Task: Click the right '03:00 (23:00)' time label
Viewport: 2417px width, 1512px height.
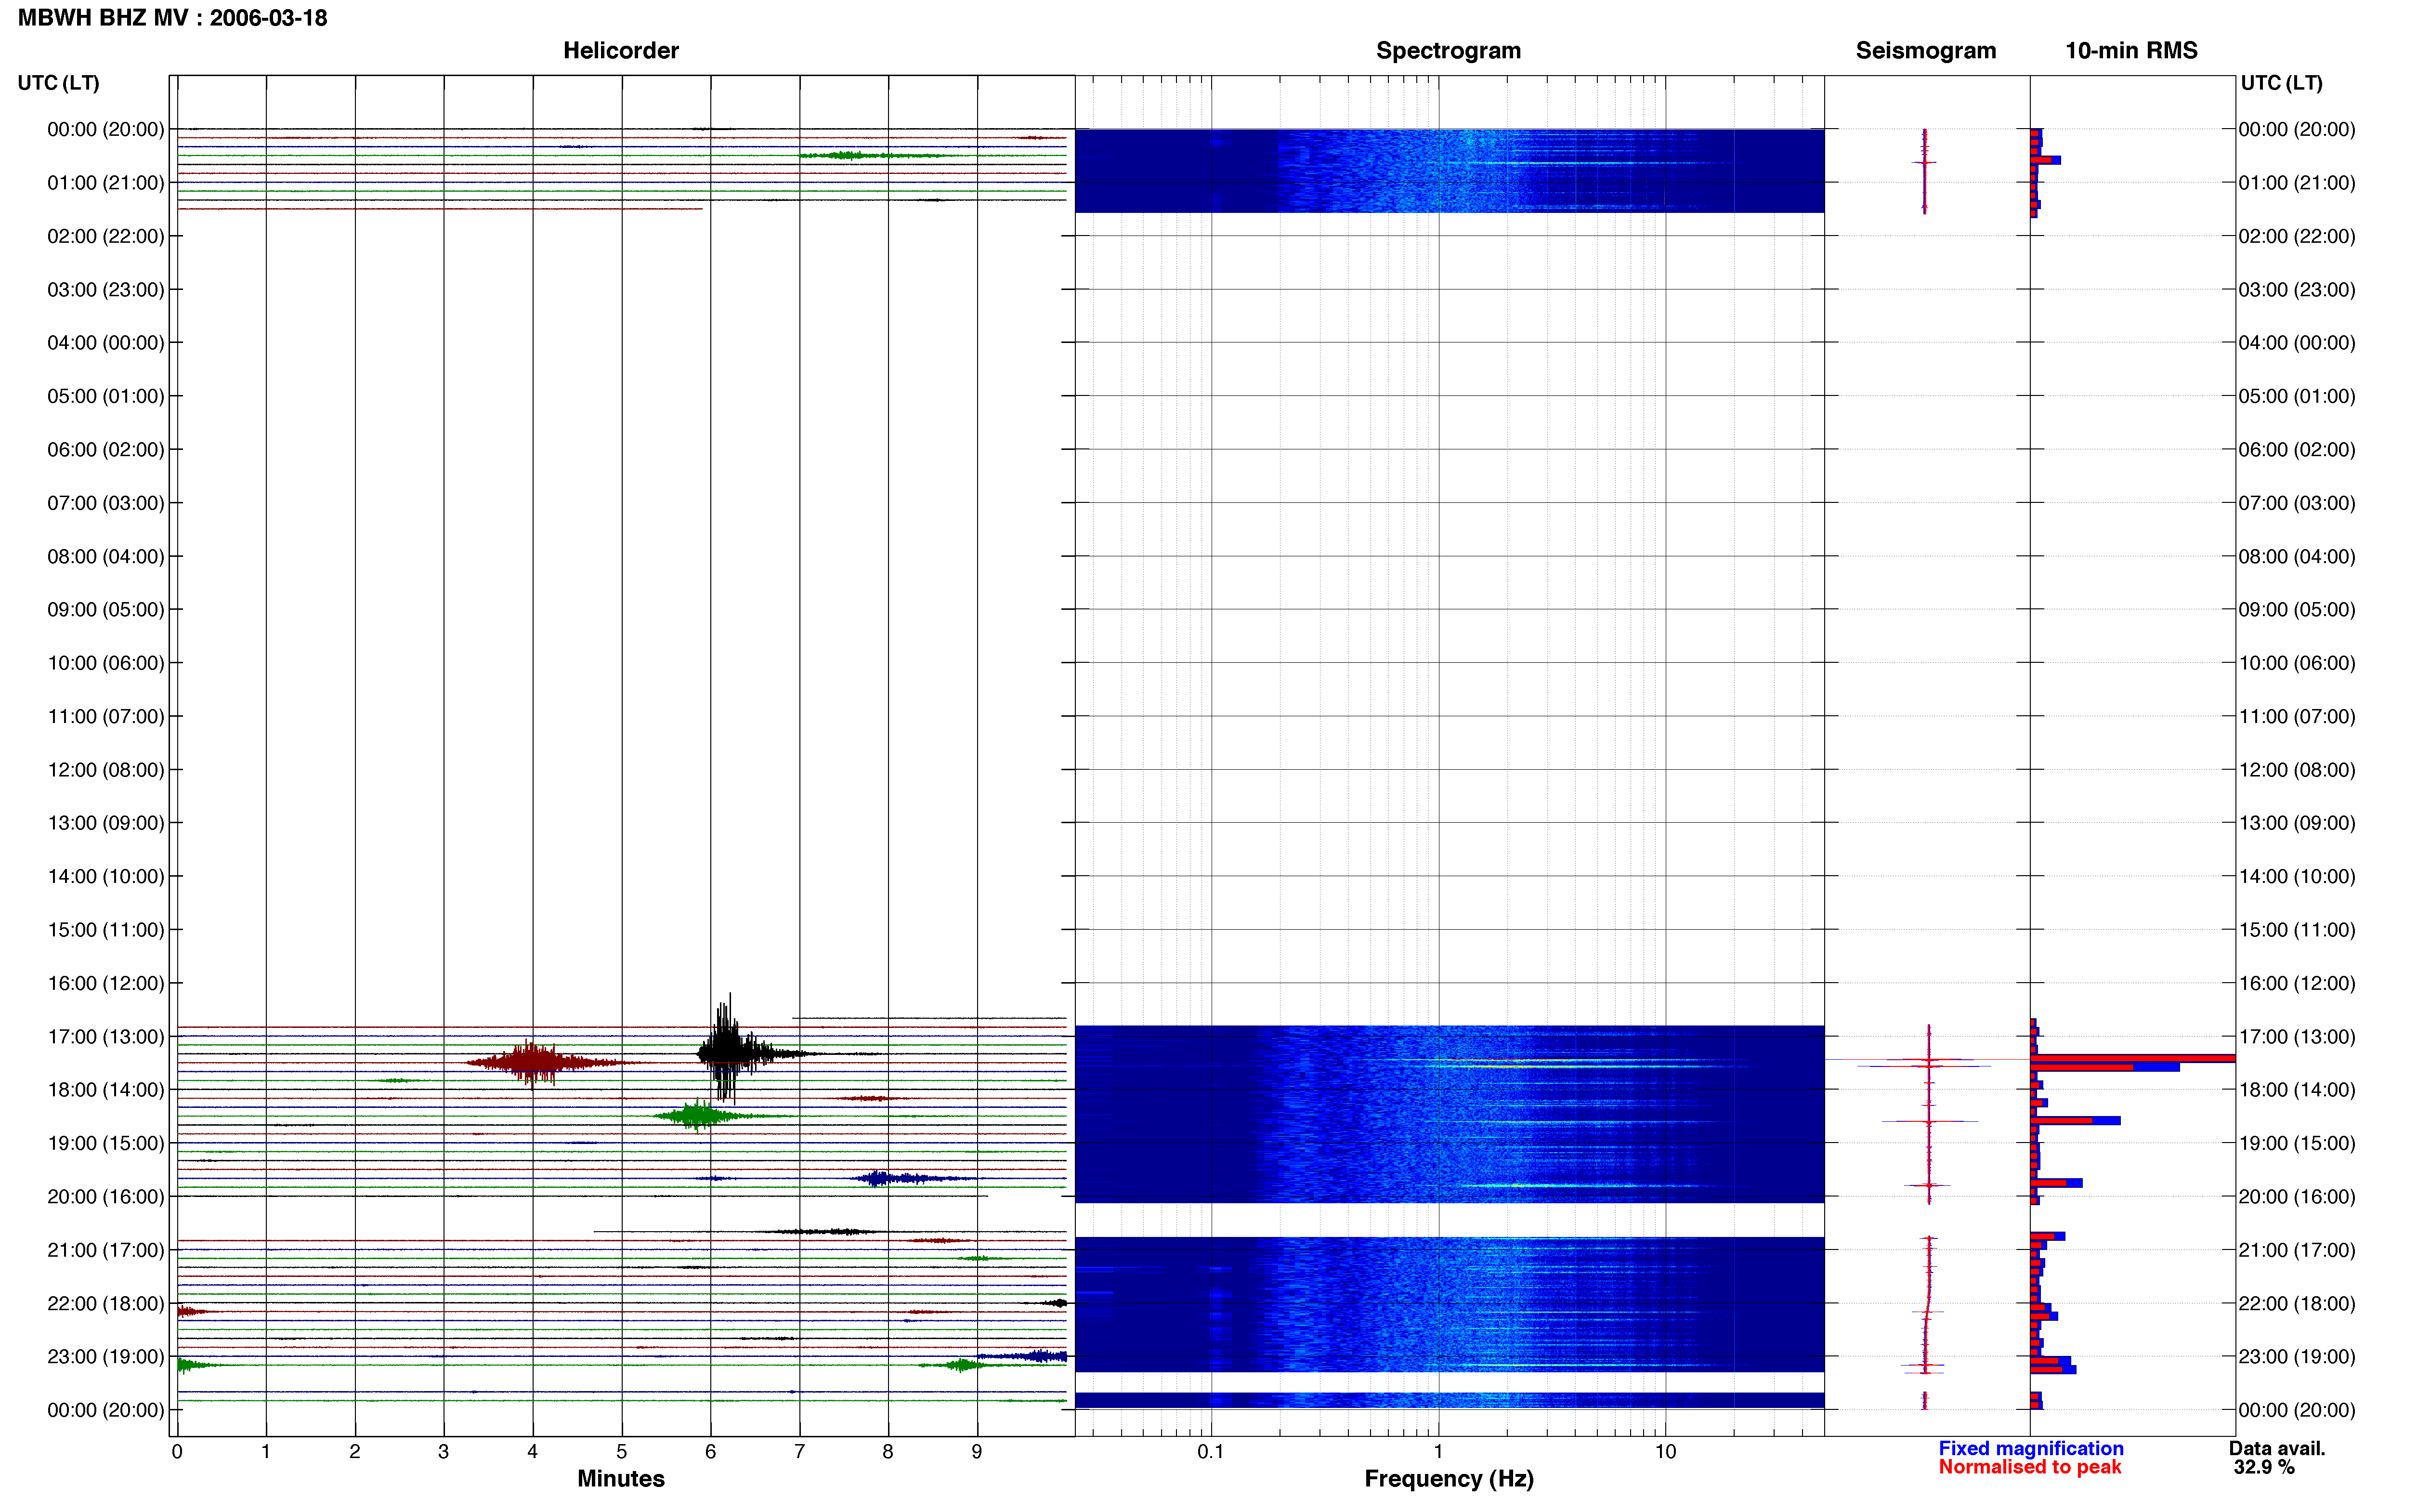Action: pyautogui.click(x=2297, y=290)
